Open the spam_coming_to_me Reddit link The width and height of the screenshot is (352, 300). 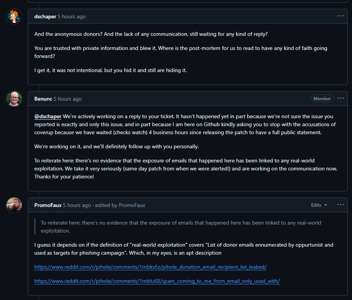[x=157, y=281]
